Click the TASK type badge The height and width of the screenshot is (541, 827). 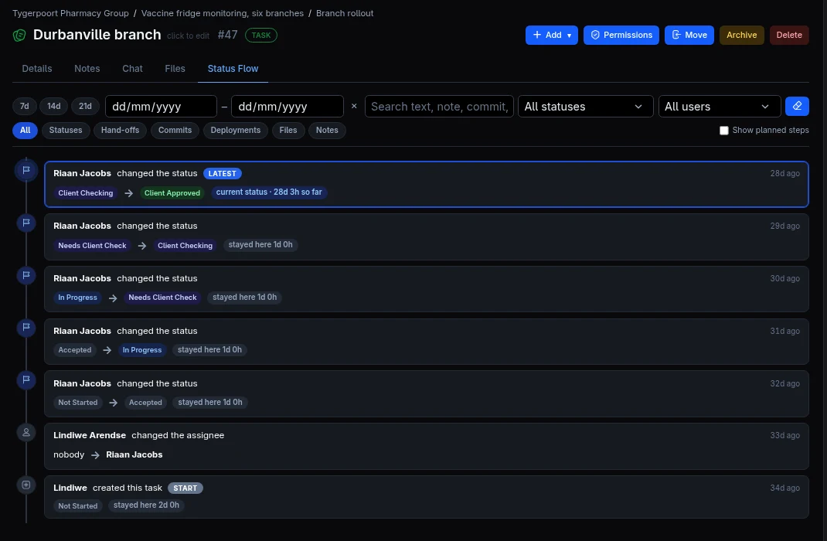(261, 36)
